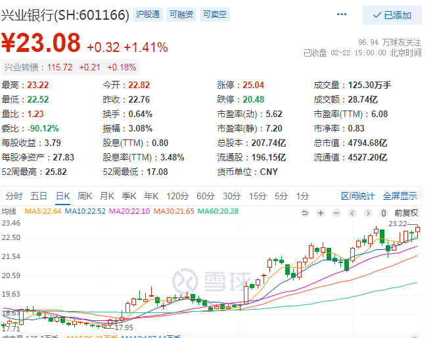
Task: Select the 月K chart tab
Action: point(107,196)
